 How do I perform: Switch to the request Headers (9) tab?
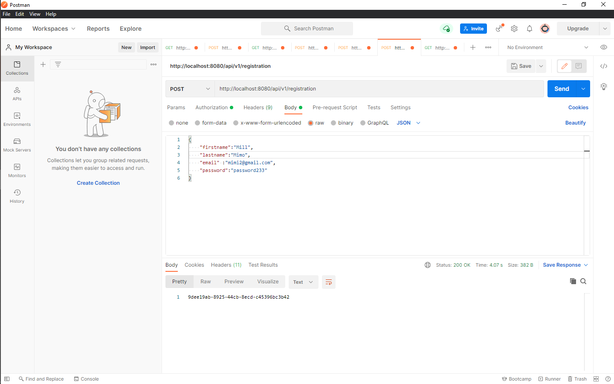click(258, 108)
